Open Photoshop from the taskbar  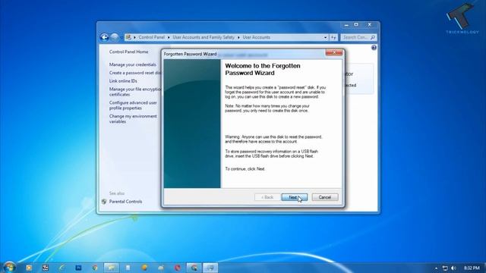(78, 268)
